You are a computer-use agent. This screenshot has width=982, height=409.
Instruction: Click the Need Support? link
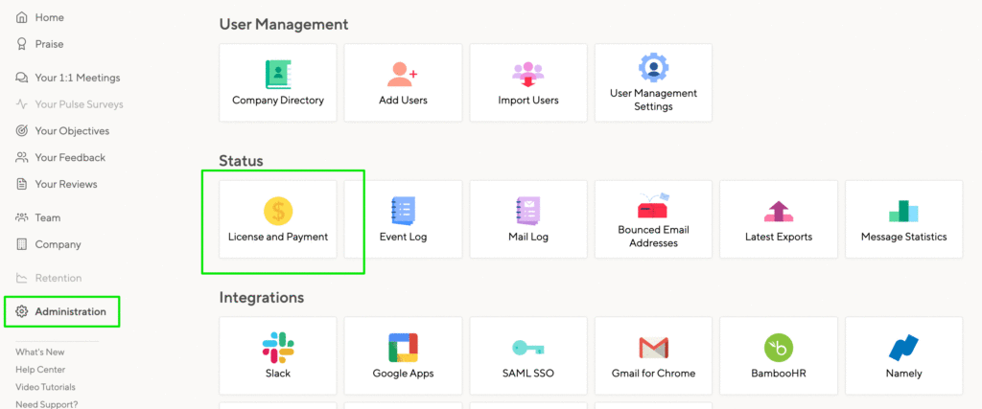click(x=46, y=404)
